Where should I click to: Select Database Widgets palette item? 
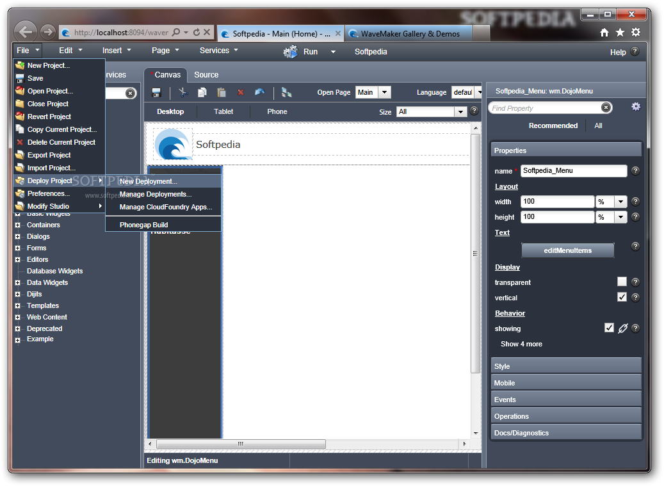point(54,271)
